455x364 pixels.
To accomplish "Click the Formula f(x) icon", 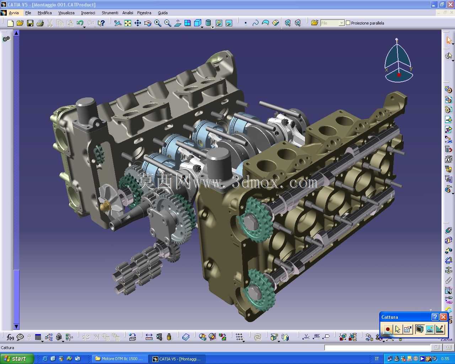I will [x=10, y=337].
